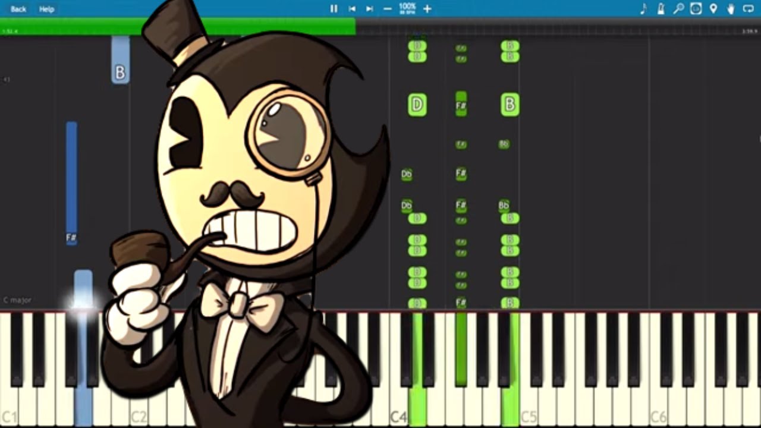Open the zoom magnifier tool

678,8
